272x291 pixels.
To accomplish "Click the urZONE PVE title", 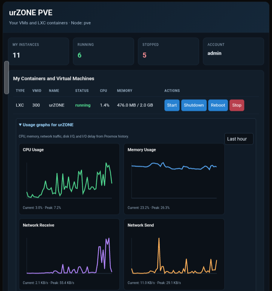I will point(31,12).
